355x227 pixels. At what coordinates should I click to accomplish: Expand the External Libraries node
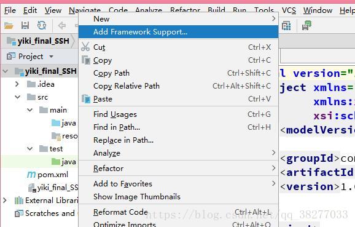point(5,201)
